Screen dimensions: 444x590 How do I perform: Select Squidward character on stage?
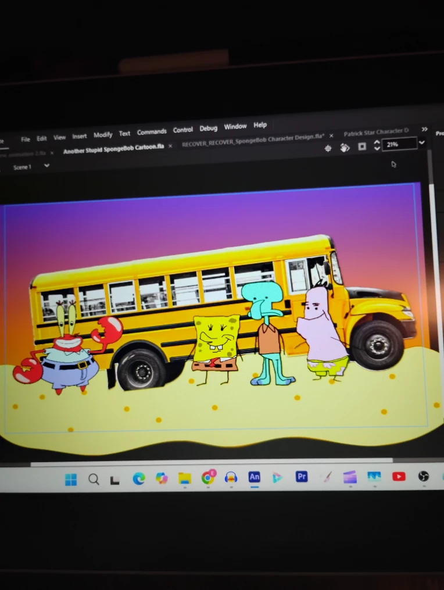click(266, 334)
